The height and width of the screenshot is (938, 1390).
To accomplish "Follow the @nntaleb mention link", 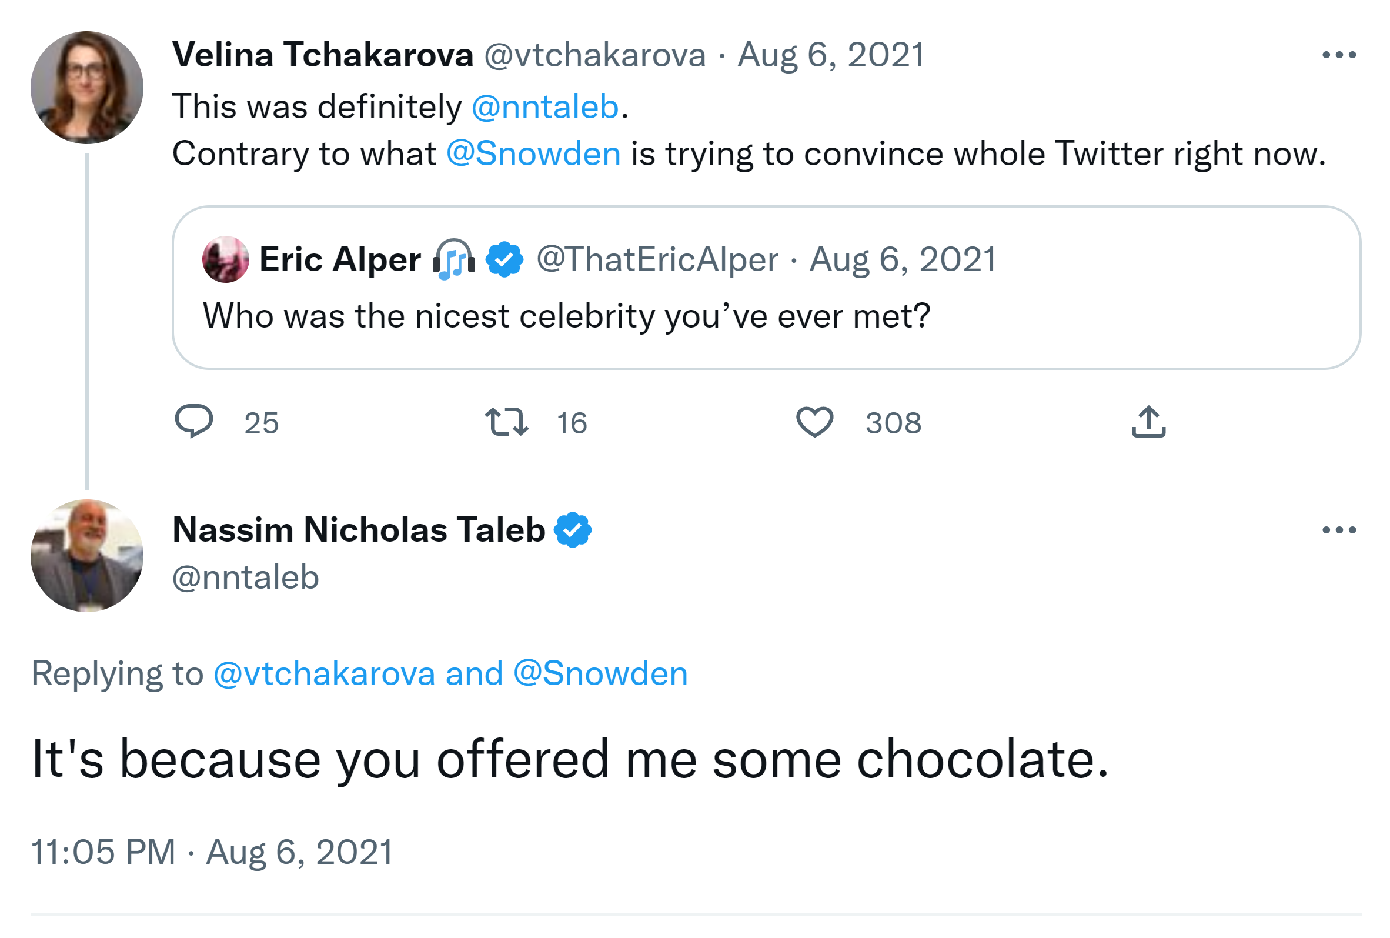I will [544, 107].
